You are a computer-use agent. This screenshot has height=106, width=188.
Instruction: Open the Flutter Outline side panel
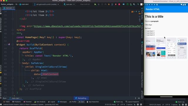pyautogui.click(x=142, y=14)
